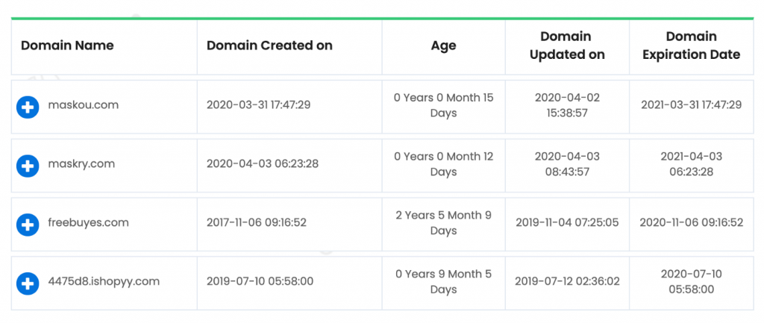Click the maskou.com domain name
The image size is (764, 323).
click(x=84, y=104)
